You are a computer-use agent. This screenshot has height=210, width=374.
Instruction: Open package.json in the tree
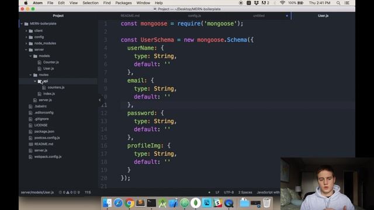pyautogui.click(x=44, y=131)
